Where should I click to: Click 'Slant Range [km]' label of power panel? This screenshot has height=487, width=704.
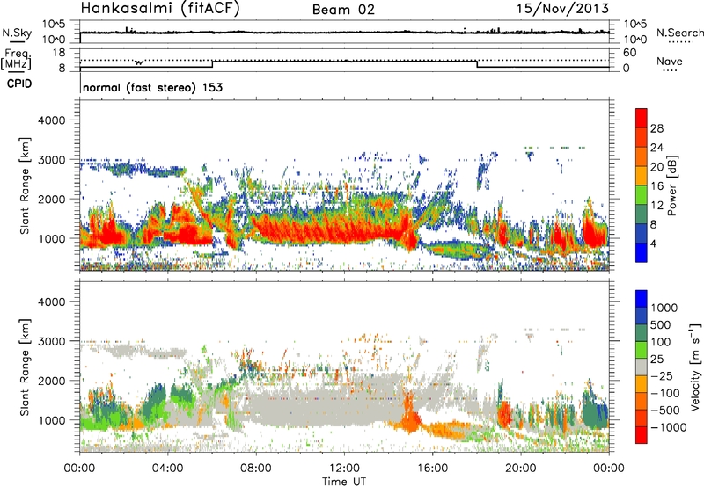(25, 185)
